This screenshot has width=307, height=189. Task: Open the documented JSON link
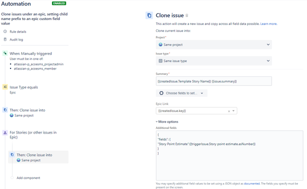252,183
